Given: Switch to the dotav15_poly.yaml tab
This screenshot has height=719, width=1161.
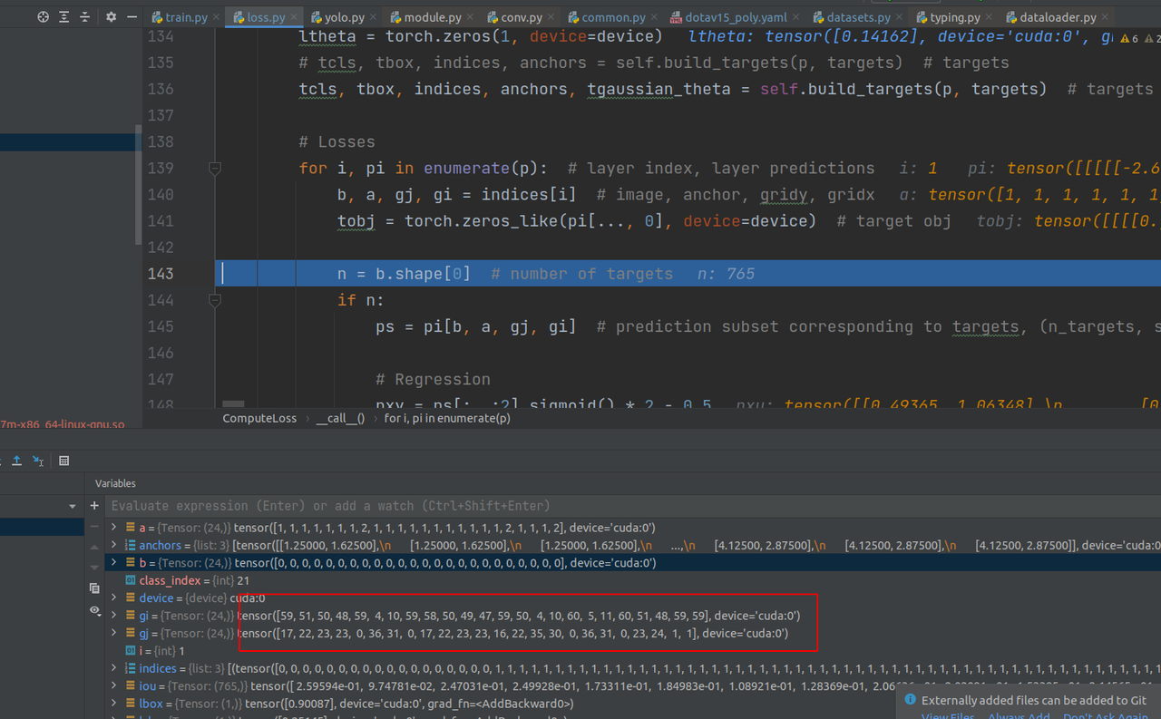Looking at the screenshot, I should (736, 17).
